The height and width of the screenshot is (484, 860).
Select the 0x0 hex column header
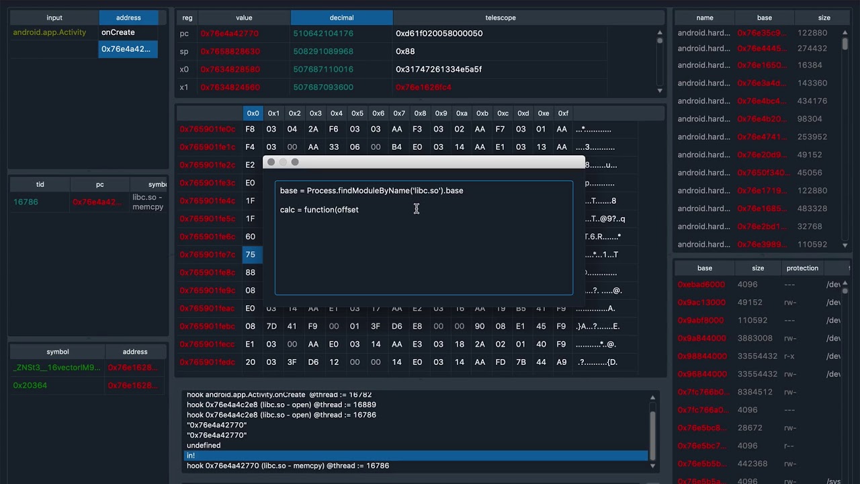253,113
